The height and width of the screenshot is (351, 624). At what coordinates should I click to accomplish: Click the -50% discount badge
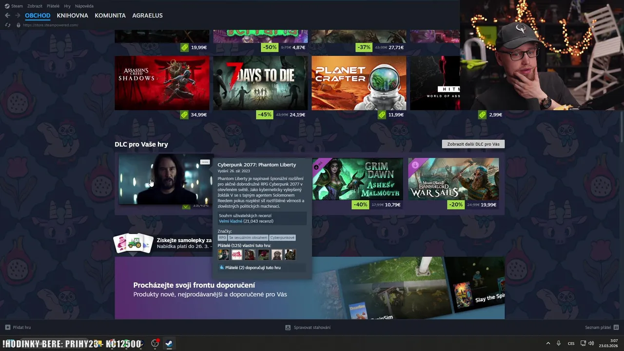pos(269,47)
